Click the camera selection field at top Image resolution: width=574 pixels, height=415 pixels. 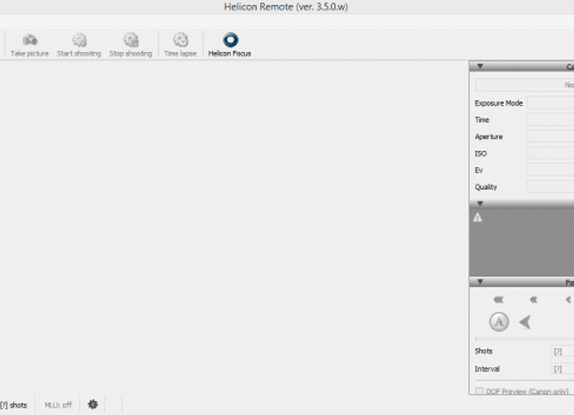click(525, 85)
